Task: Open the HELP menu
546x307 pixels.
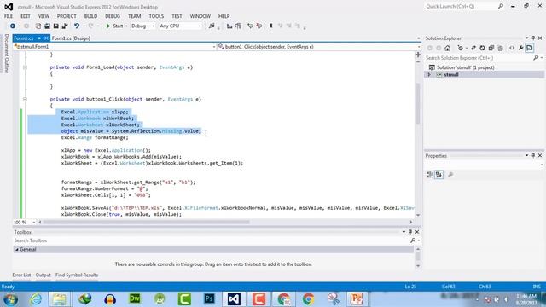Action: [x=224, y=16]
